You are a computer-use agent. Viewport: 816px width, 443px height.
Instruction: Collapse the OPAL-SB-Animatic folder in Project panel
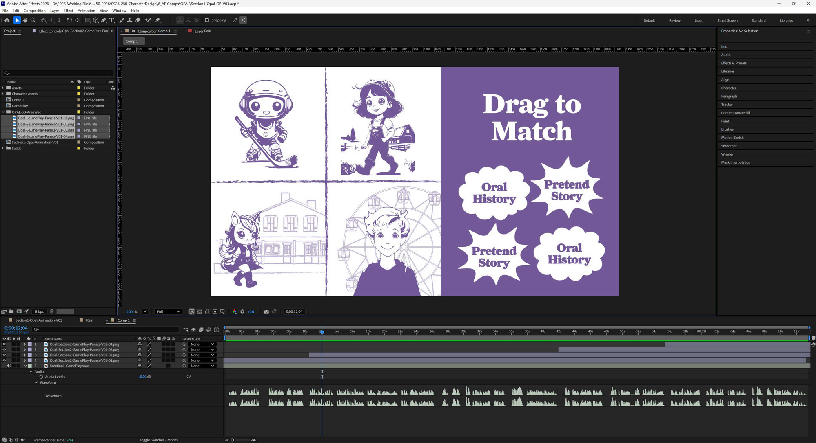3,112
